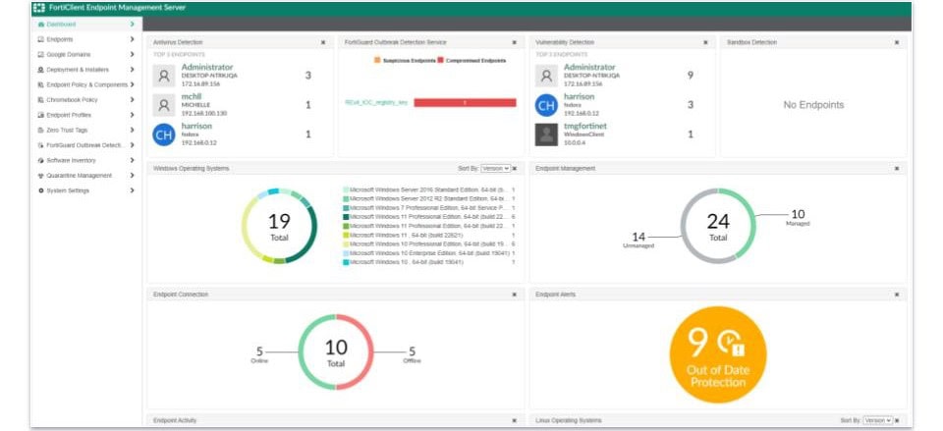943x431 pixels.
Task: Open the Dashboard menu item
Action: point(86,25)
